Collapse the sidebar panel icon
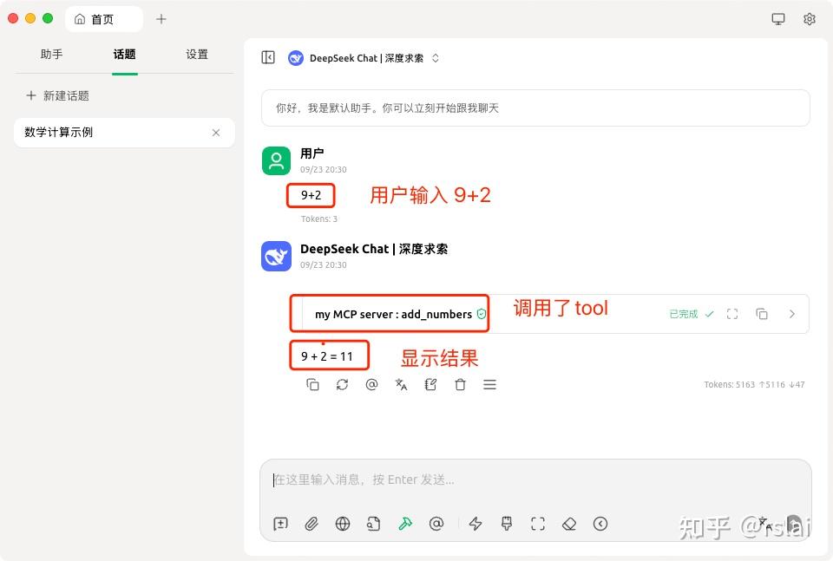This screenshot has width=833, height=561. coord(268,57)
